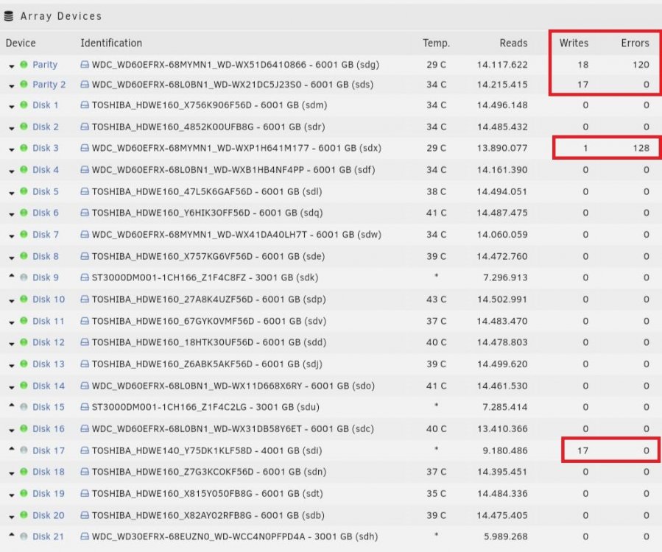This screenshot has height=552, width=662.
Task: Select the 128 errors value for Disk 3
Action: [641, 148]
